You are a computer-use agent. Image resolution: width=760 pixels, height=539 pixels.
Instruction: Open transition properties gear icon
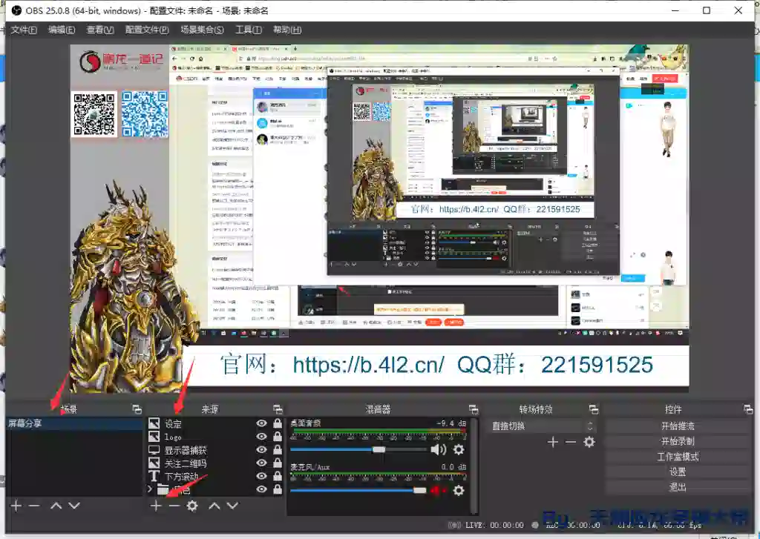click(589, 442)
